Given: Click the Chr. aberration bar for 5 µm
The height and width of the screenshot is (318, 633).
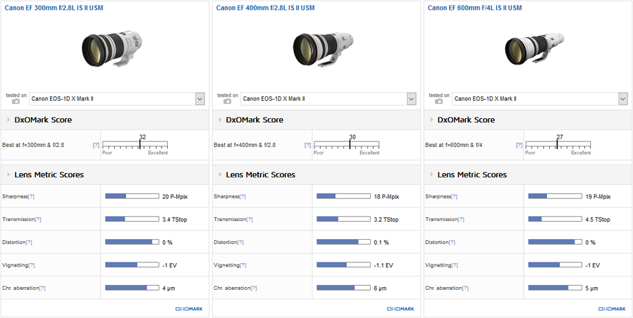Looking at the screenshot, I should pyautogui.click(x=555, y=288).
